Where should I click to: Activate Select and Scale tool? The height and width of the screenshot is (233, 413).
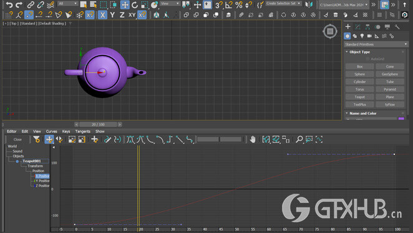tap(144, 5)
